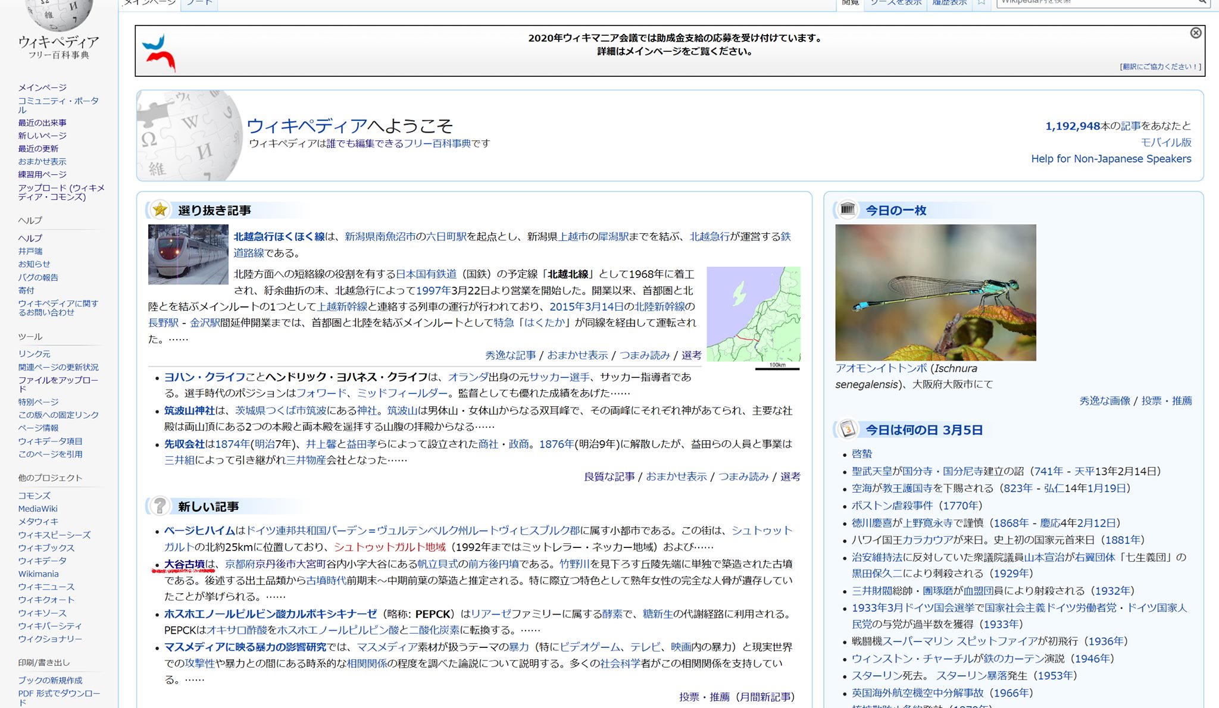
Task: Open the ソースを表示 tab
Action: (x=896, y=4)
